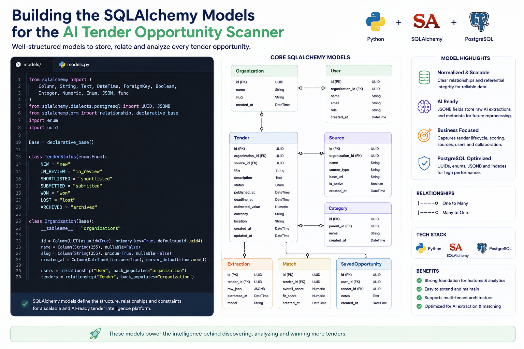Select the Extraction model header

tap(247, 264)
